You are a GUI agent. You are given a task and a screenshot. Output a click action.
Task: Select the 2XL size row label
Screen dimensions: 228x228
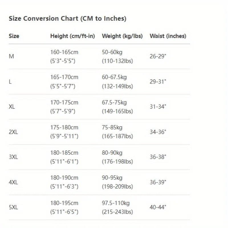pyautogui.click(x=13, y=132)
